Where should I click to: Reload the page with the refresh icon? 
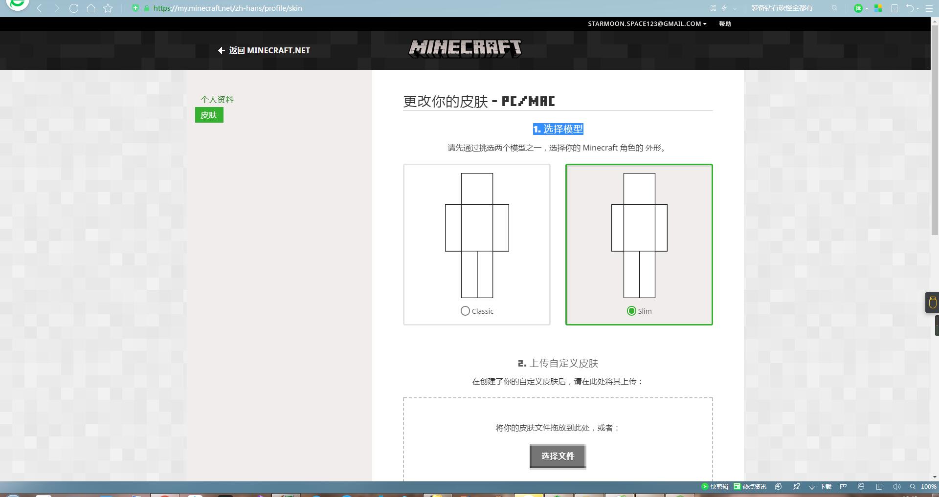click(74, 8)
